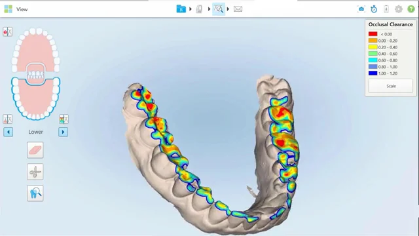Select the Eraser tool
This screenshot has height=236, width=419.
point(35,150)
